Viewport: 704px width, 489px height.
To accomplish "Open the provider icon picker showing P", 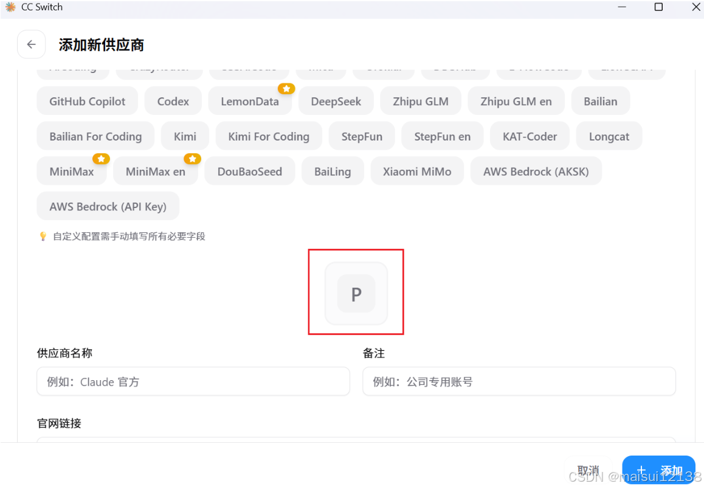I will pyautogui.click(x=356, y=293).
